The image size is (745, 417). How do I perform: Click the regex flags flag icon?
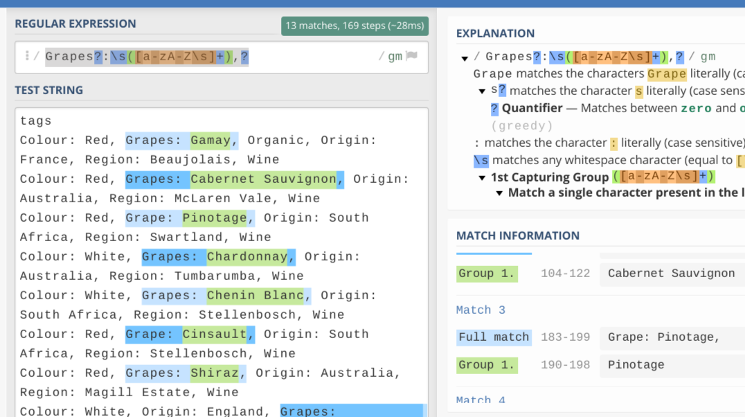412,56
